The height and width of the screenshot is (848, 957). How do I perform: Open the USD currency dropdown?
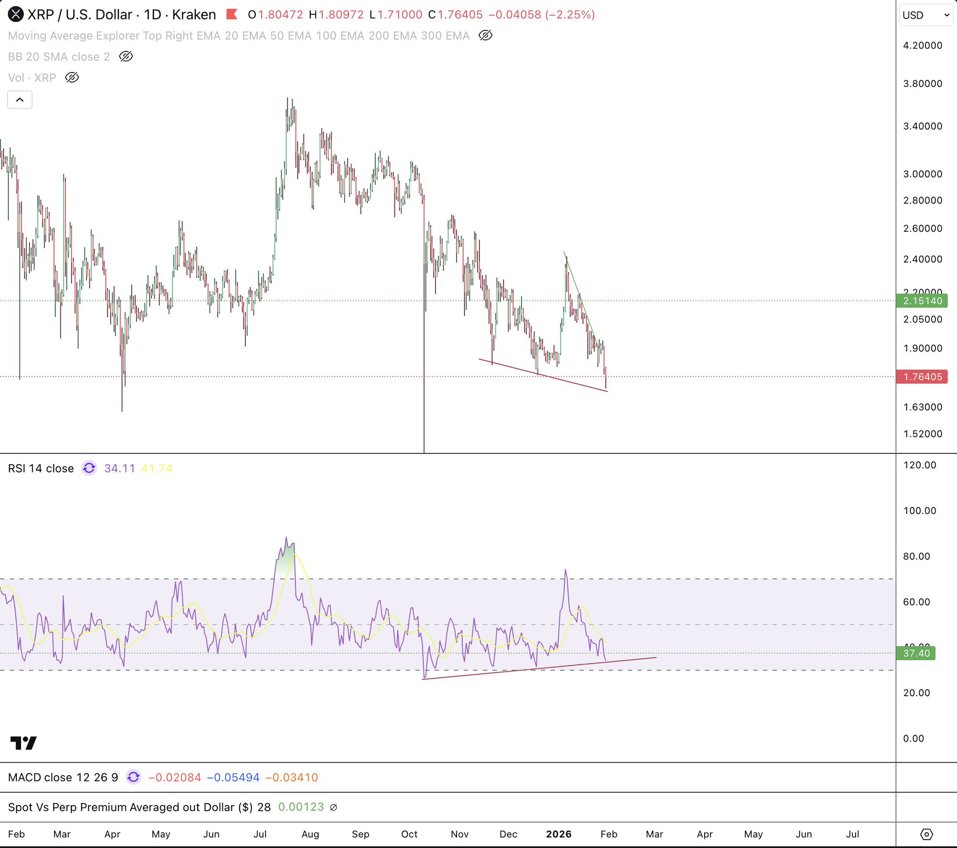pyautogui.click(x=926, y=15)
